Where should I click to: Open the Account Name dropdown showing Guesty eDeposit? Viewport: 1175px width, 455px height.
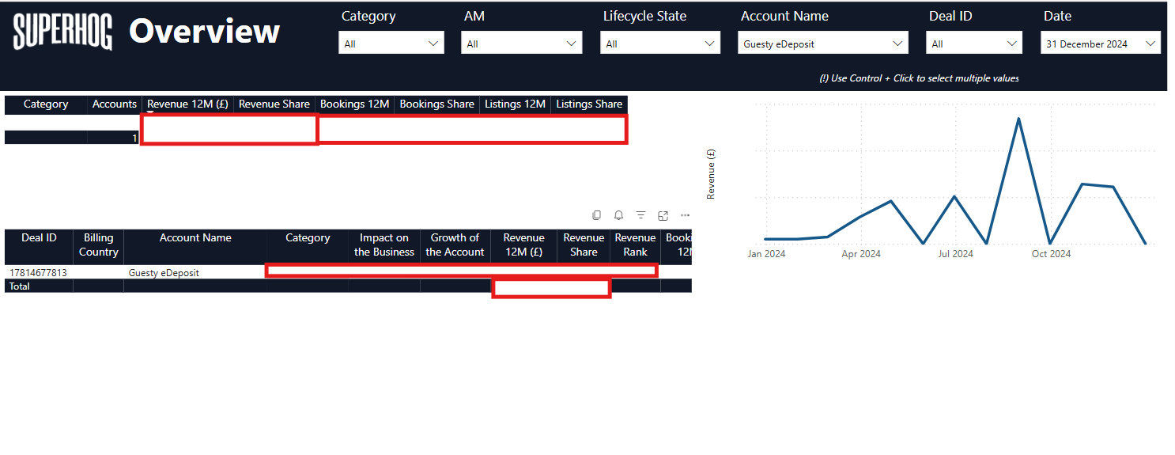point(822,44)
